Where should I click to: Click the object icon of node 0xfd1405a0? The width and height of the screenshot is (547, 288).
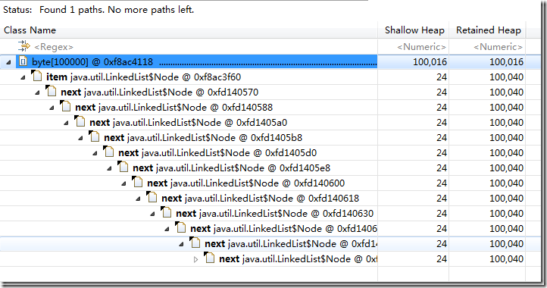click(80, 121)
